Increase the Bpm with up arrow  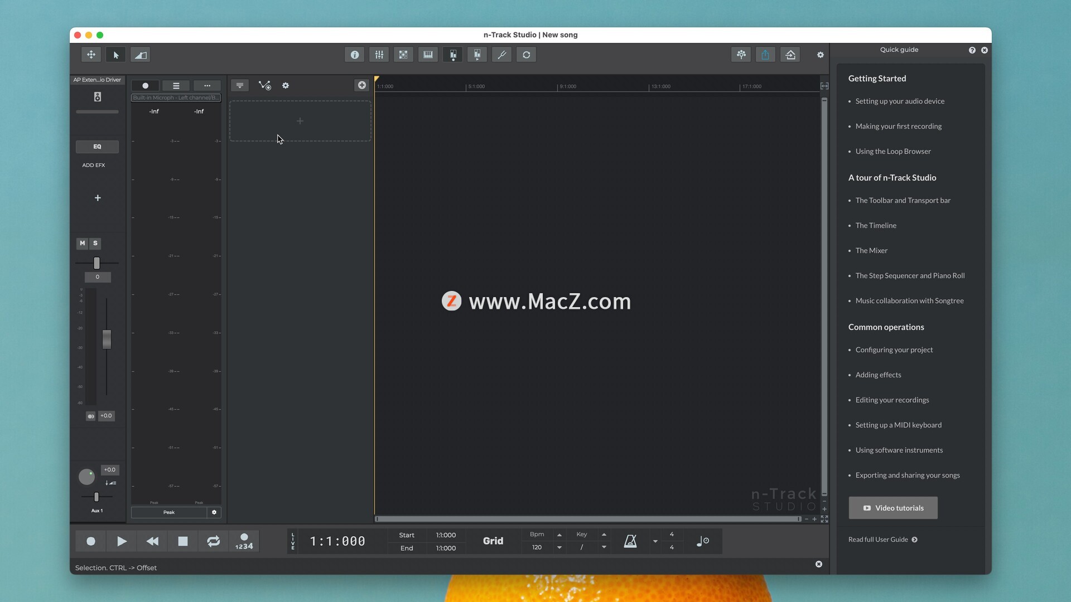click(x=559, y=535)
